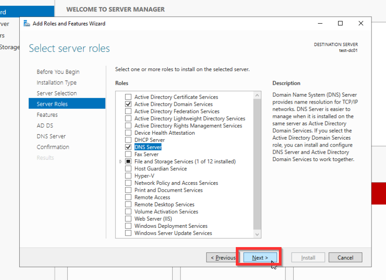Open the Installation Type step
The image size is (386, 280).
click(x=57, y=83)
